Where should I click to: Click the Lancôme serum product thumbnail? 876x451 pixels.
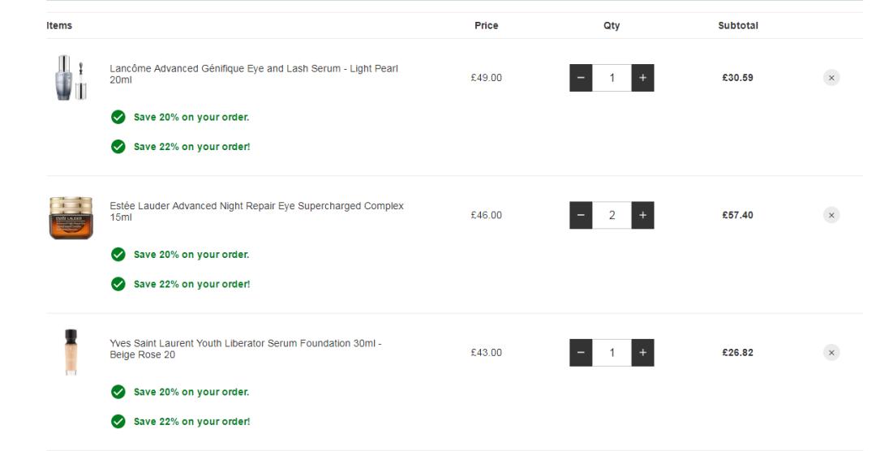click(x=71, y=77)
